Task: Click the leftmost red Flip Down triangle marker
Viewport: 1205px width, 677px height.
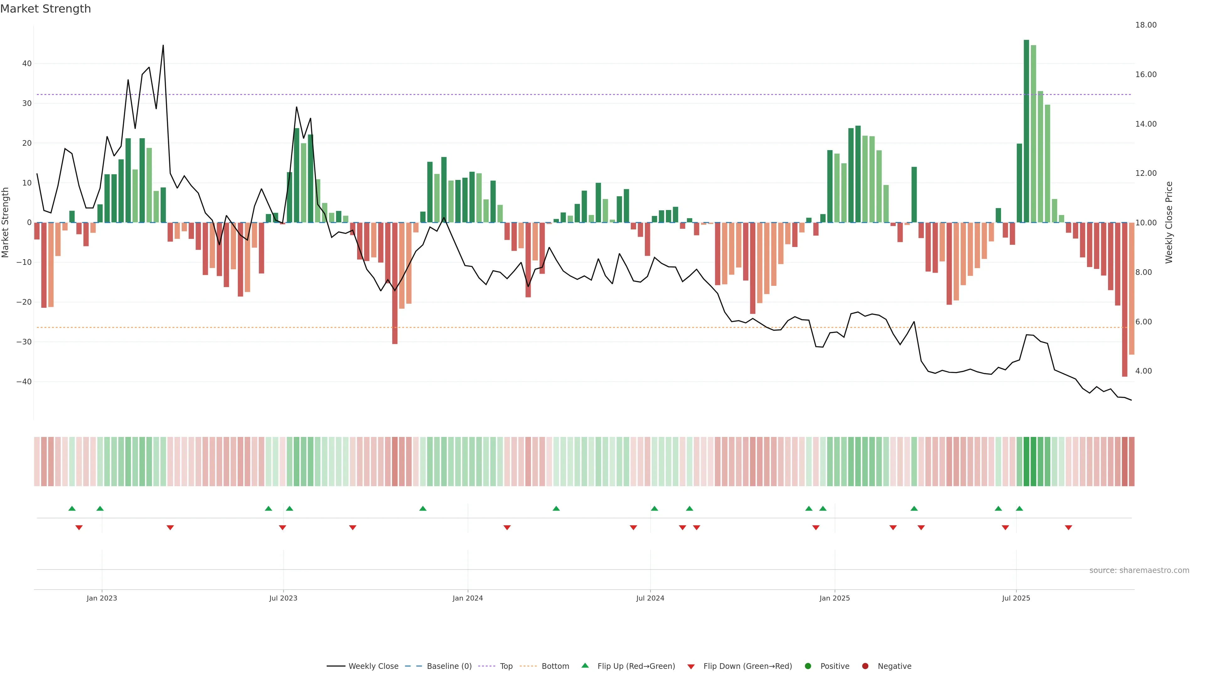Action: pos(79,527)
